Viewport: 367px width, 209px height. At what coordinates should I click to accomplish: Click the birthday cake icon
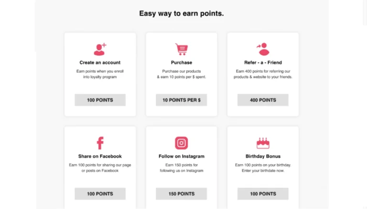coord(263,143)
